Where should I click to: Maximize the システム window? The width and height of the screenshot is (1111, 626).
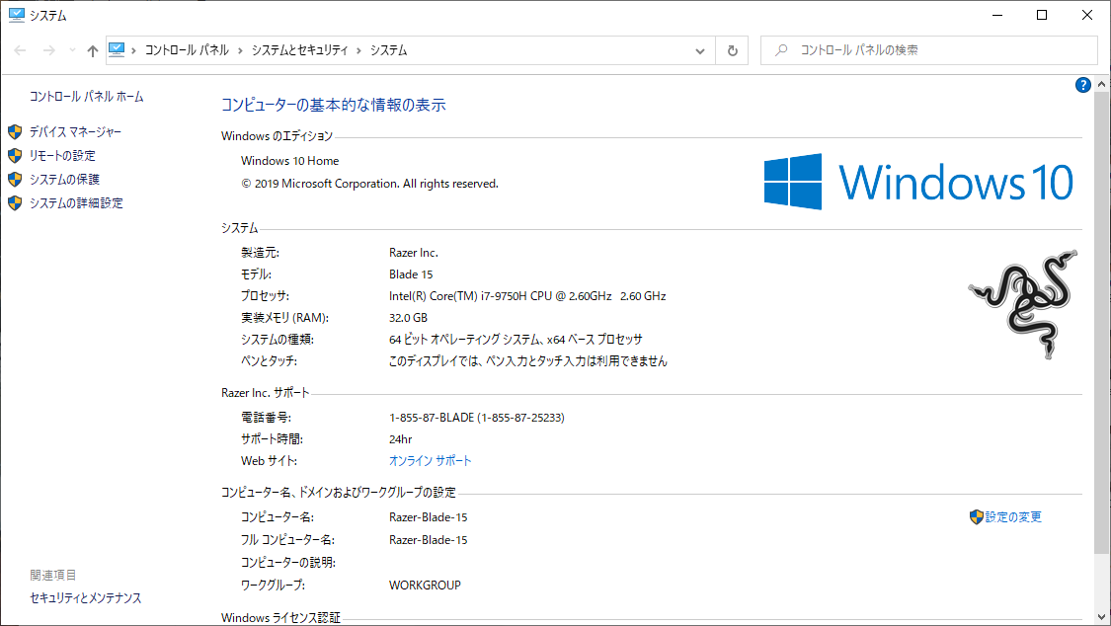click(x=1042, y=15)
